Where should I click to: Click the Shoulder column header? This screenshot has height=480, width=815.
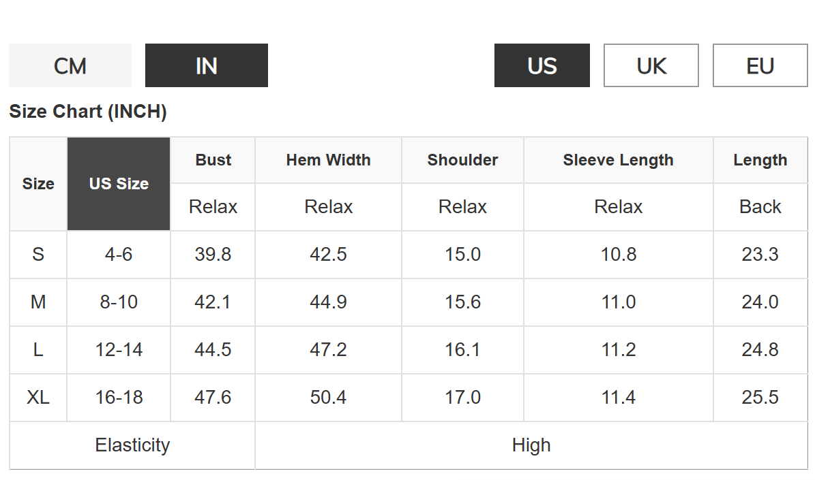point(462,160)
